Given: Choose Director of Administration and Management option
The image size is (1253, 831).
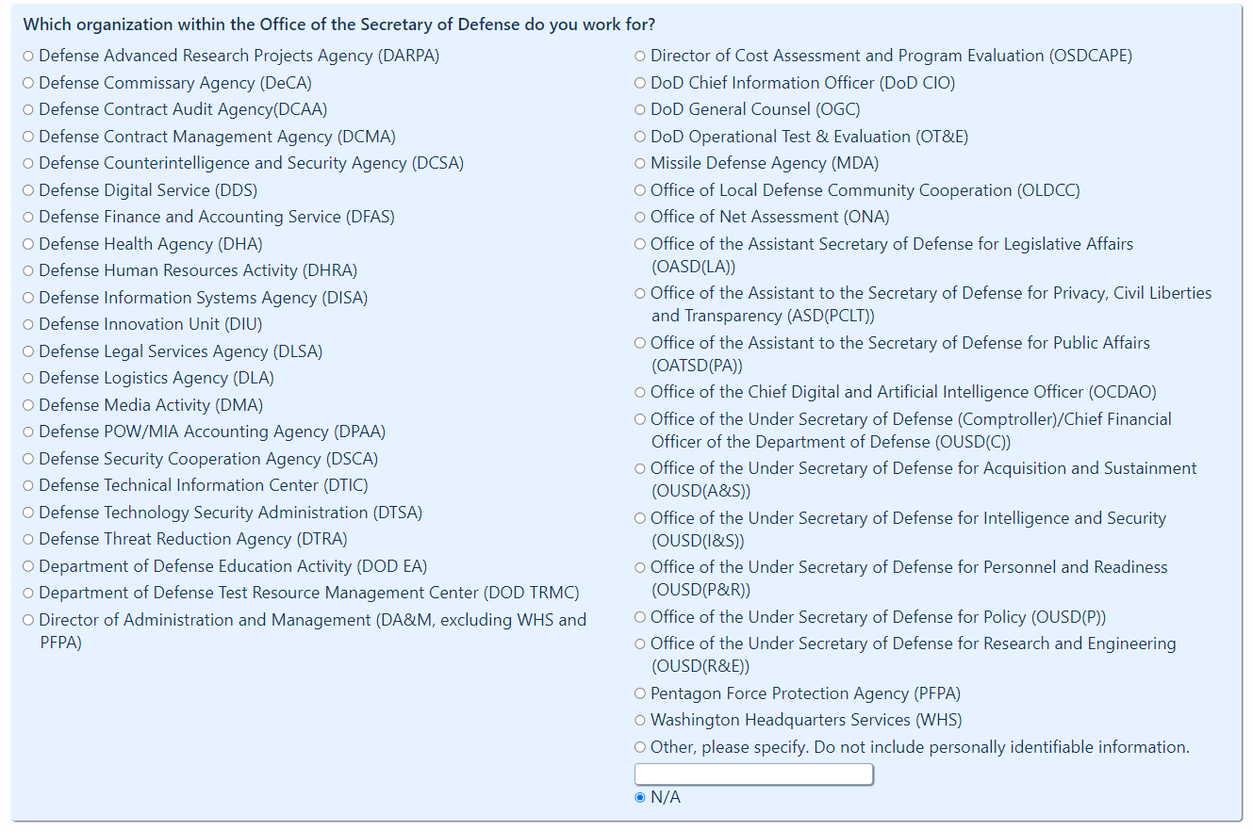Looking at the screenshot, I should coord(28,620).
